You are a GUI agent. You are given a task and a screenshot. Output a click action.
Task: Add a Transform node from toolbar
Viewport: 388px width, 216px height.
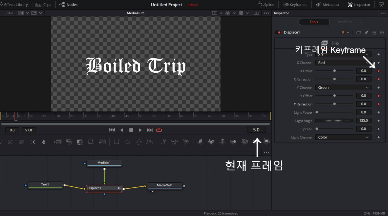[x=103, y=142]
